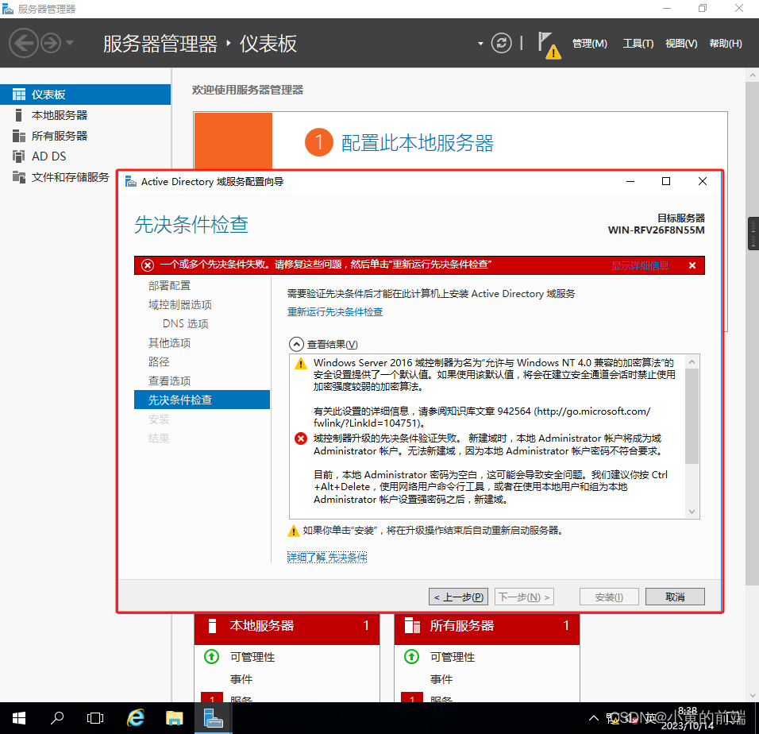759x734 pixels.
Task: Open the 工具(T) menu
Action: (x=638, y=44)
